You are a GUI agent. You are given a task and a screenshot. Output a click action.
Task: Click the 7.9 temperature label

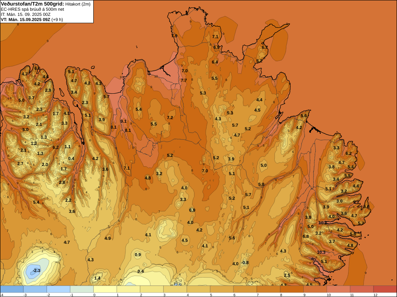tap(174, 36)
